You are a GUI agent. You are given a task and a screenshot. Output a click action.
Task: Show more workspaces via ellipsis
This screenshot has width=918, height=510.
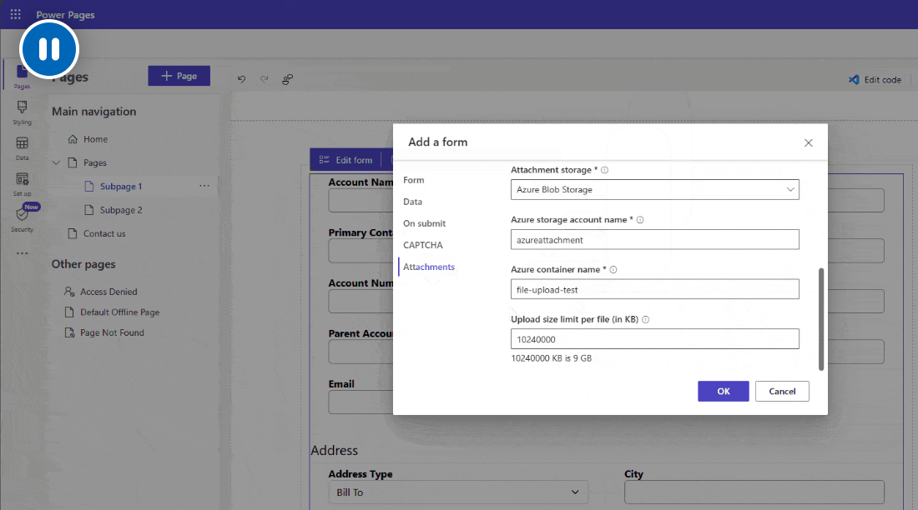tap(23, 253)
